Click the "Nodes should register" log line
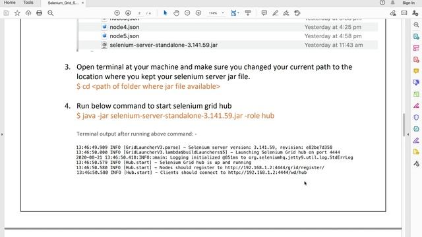The image size is (422, 237). pyautogui.click(x=200, y=168)
